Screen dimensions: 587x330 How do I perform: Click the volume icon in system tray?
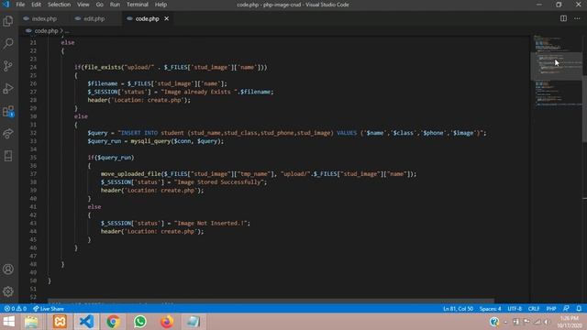tap(547, 322)
